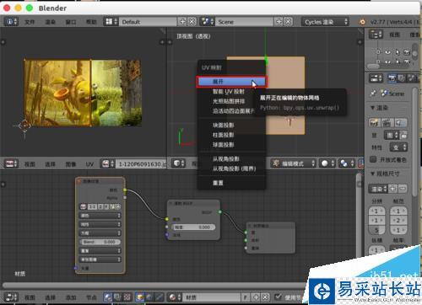Add render preset with plus button
This screenshot has height=305, width=422.
coord(393,189)
